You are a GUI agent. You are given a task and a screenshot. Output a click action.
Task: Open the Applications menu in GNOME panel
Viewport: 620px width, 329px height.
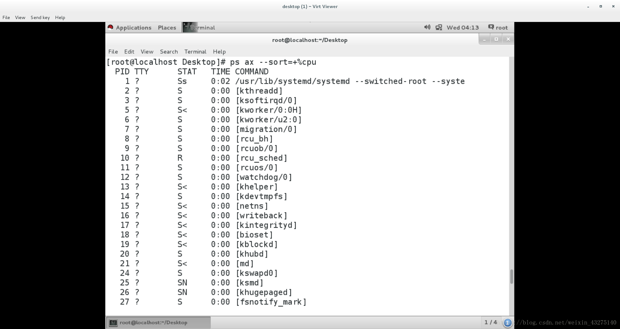[x=133, y=27]
